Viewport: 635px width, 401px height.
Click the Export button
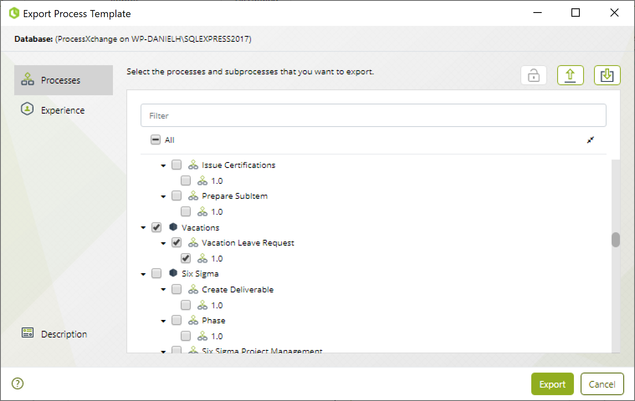click(552, 384)
